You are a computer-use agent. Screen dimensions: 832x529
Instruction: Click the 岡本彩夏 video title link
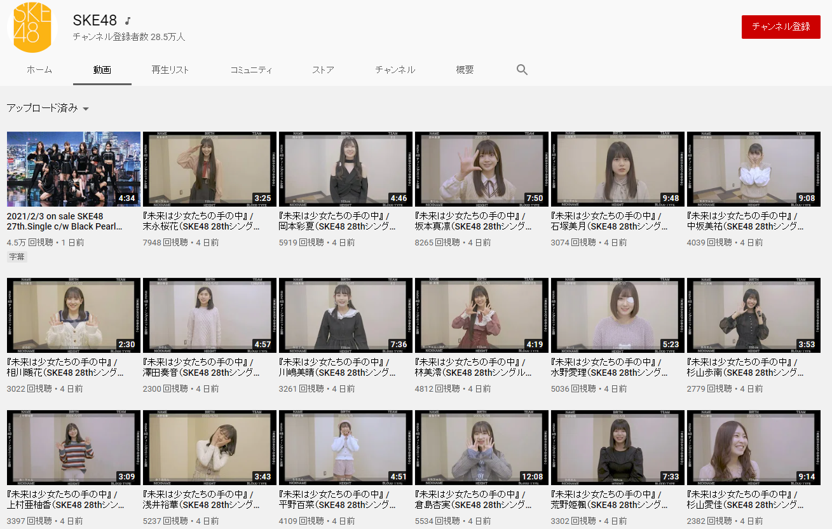[x=338, y=221]
